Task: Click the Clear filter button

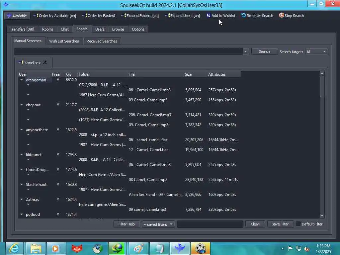Action: pyautogui.click(x=255, y=224)
